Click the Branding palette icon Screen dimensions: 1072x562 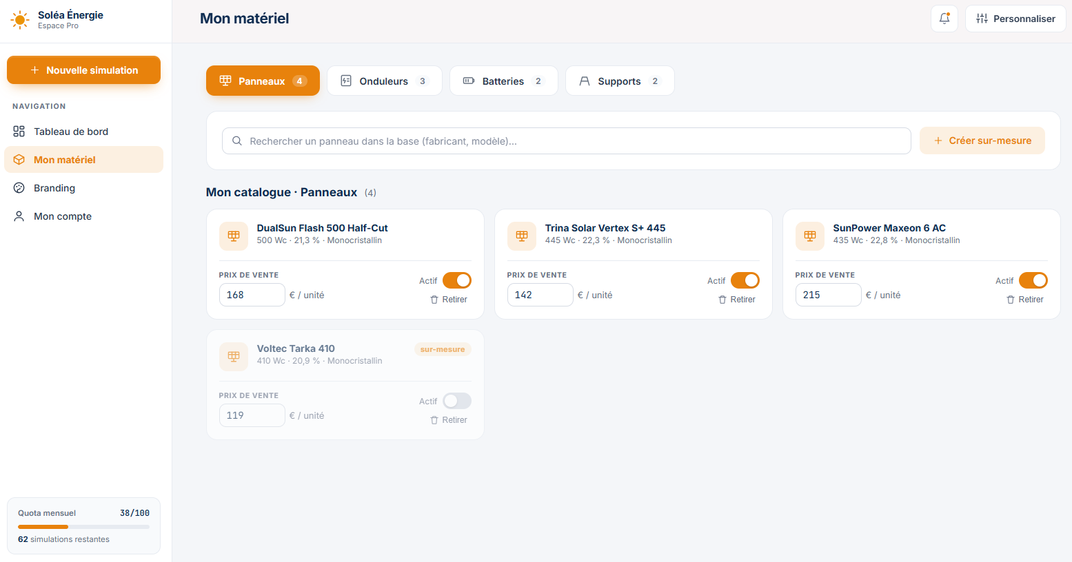[19, 188]
